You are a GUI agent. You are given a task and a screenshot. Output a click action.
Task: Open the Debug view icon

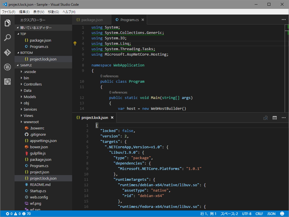tap(7, 67)
